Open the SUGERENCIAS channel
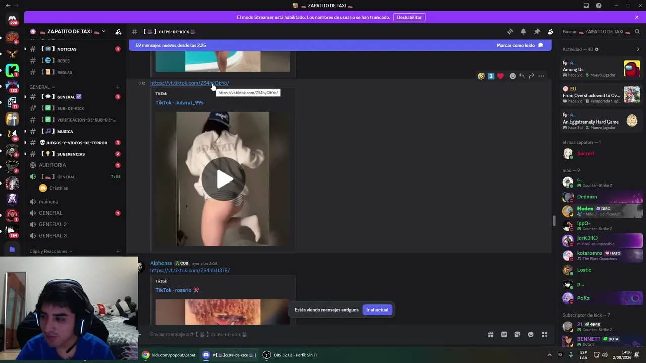The width and height of the screenshot is (646, 363). tap(75, 154)
